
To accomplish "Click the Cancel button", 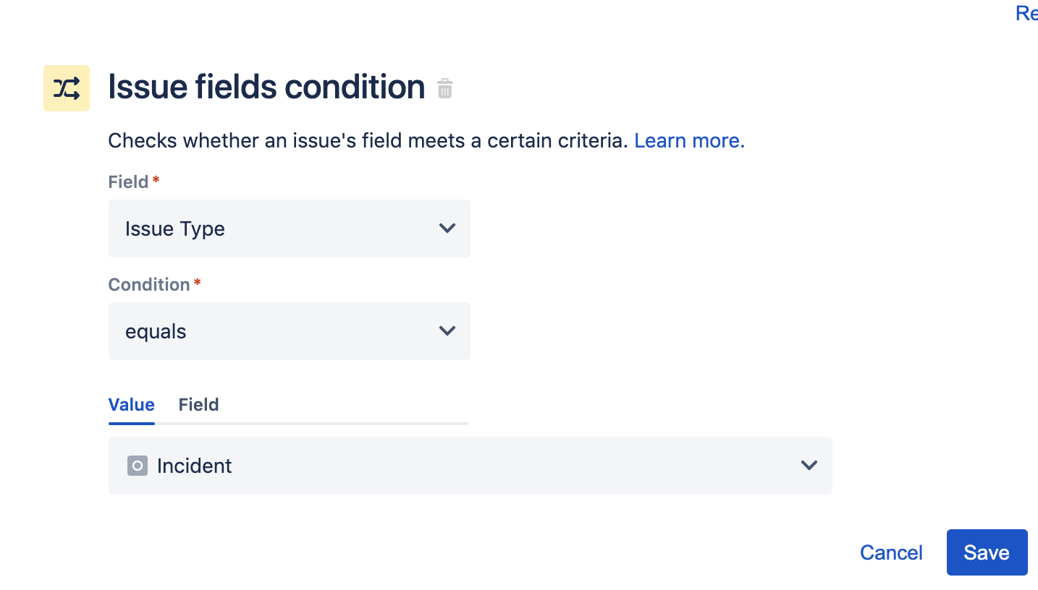I will click(x=891, y=552).
